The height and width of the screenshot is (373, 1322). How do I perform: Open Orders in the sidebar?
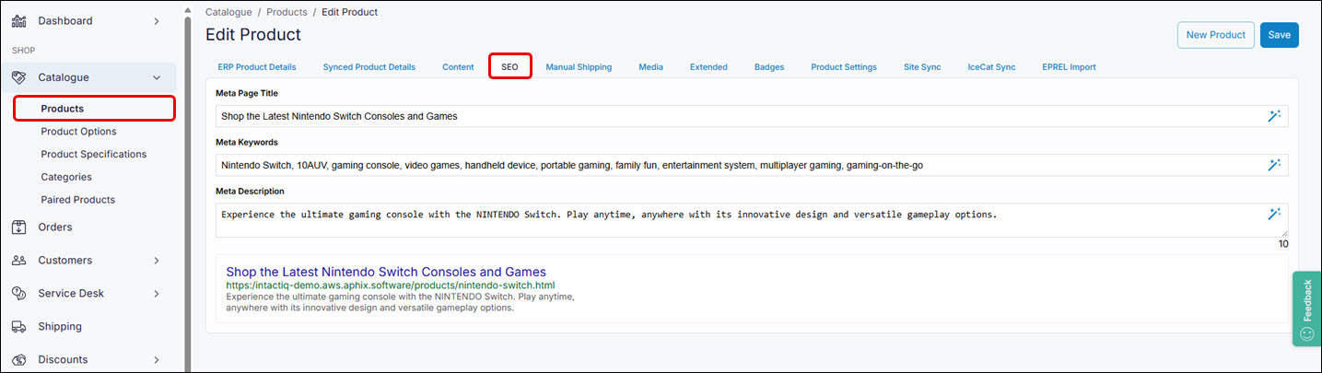tap(54, 227)
